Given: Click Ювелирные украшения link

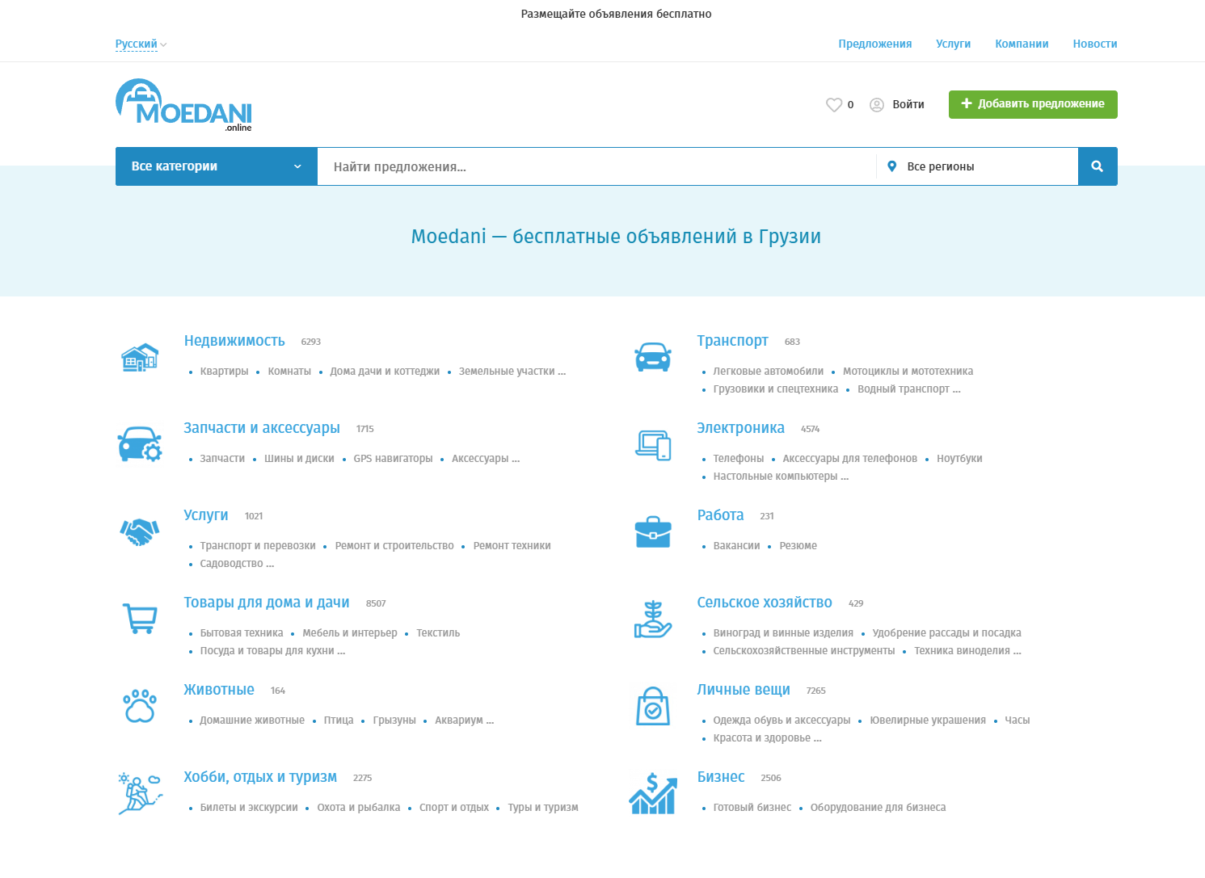Looking at the screenshot, I should point(928,720).
